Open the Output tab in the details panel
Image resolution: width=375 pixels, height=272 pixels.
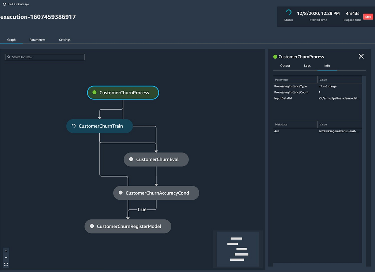pos(285,66)
